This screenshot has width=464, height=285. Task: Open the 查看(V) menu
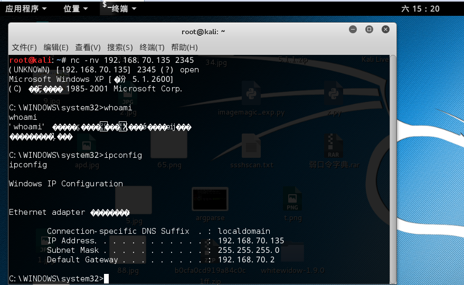pos(88,47)
